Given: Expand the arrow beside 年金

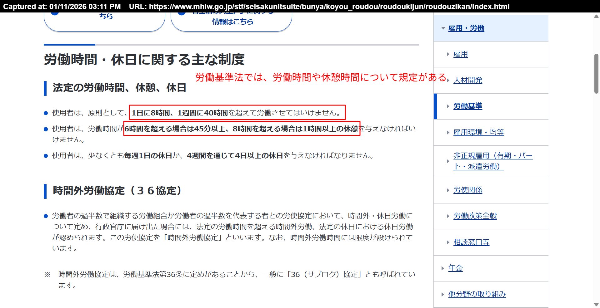Looking at the screenshot, I should point(443,268).
